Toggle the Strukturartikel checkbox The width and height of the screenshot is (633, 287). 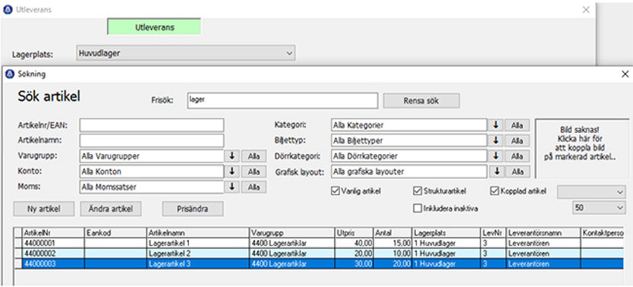417,191
